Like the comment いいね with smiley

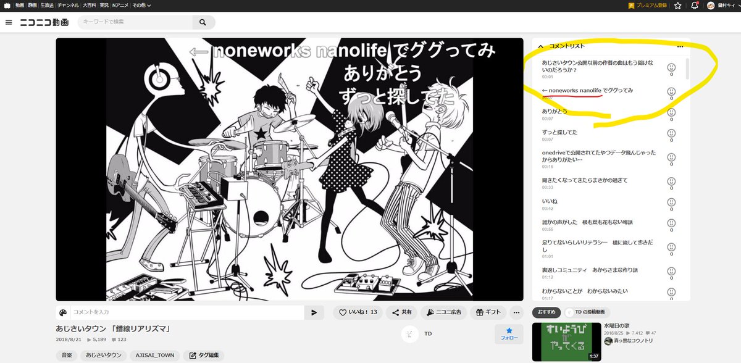(x=671, y=202)
